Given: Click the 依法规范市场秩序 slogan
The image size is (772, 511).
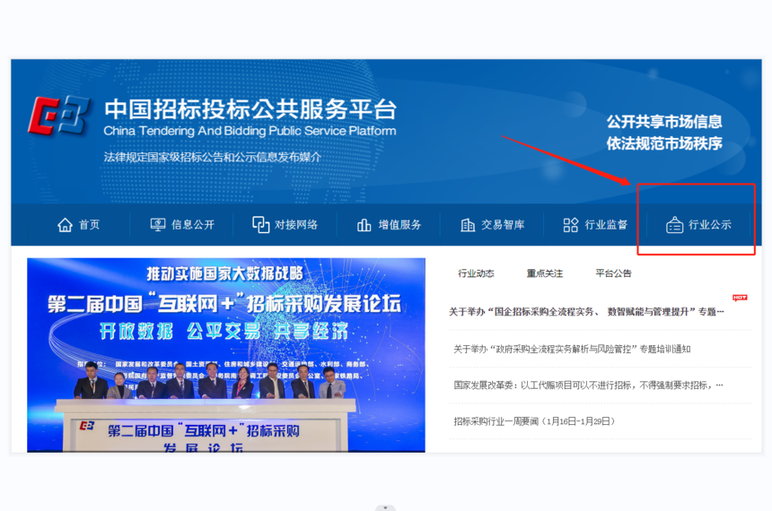Looking at the screenshot, I should [x=664, y=143].
